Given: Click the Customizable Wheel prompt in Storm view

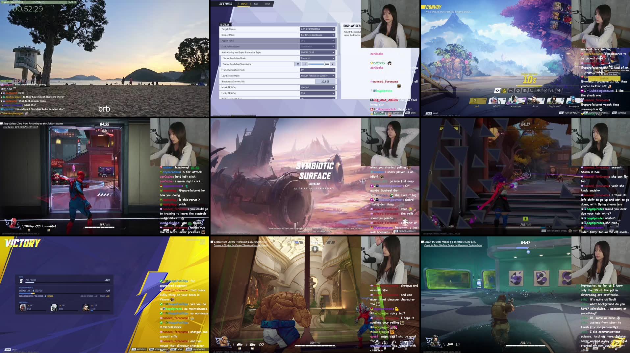Looking at the screenshot, I should point(554,231).
